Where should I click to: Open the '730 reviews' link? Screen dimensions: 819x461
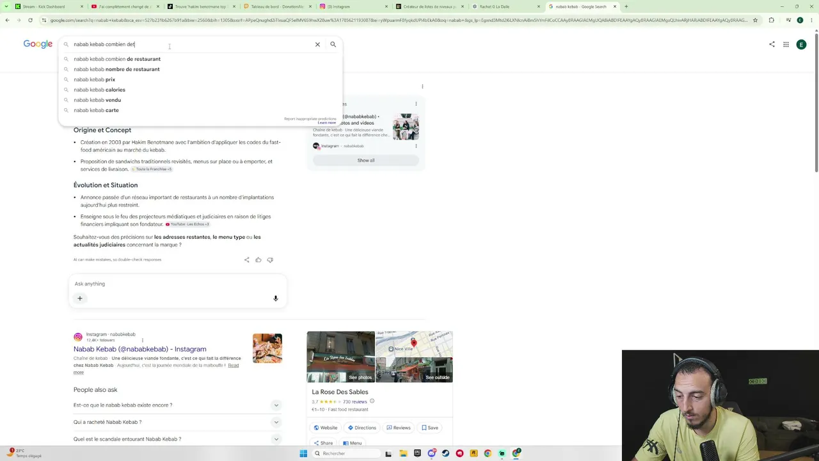pyautogui.click(x=355, y=401)
